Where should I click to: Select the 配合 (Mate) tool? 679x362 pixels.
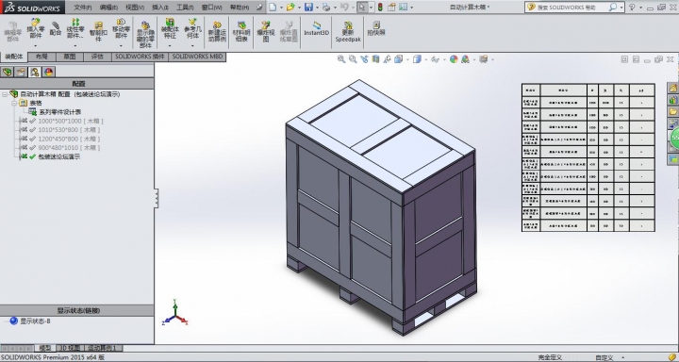coord(56,28)
